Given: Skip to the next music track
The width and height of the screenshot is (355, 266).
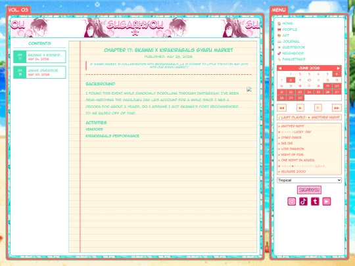Looking at the screenshot, I should tap(337, 108).
